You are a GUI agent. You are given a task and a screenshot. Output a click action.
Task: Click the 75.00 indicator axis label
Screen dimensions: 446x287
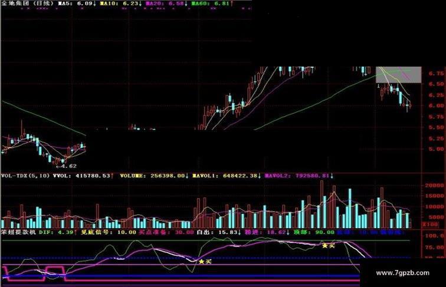[x=434, y=247]
